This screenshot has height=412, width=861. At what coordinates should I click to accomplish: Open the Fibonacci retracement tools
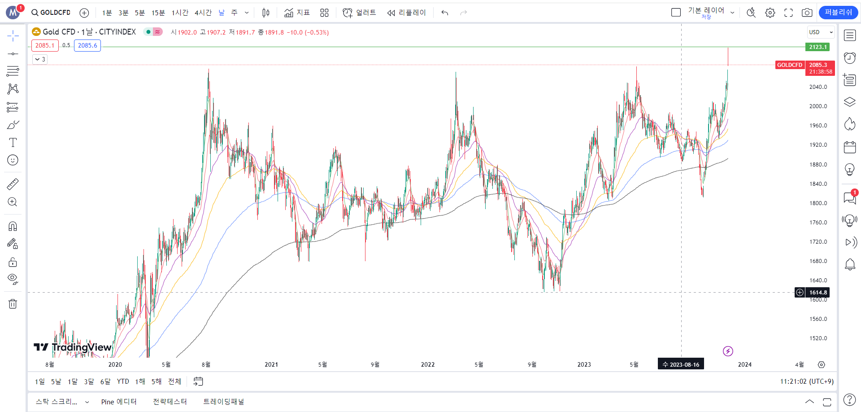click(13, 71)
